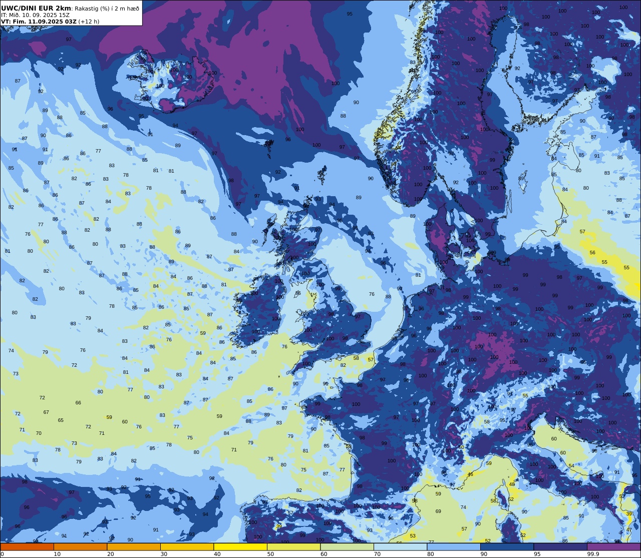Click the humidity value 67 over the Atlantic
The image size is (641, 558).
pyautogui.click(x=46, y=412)
